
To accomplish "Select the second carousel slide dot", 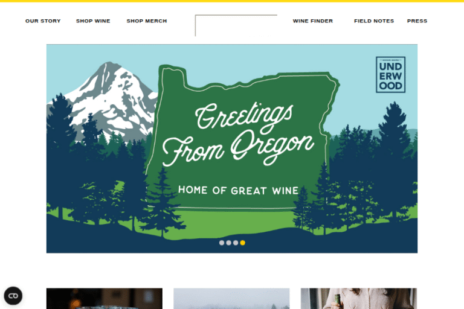I will click(229, 243).
